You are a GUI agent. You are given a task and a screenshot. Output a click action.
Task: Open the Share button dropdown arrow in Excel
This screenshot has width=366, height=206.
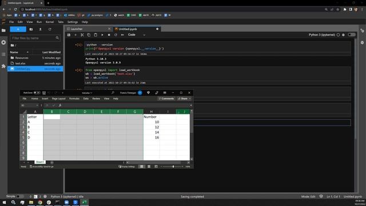(190, 98)
